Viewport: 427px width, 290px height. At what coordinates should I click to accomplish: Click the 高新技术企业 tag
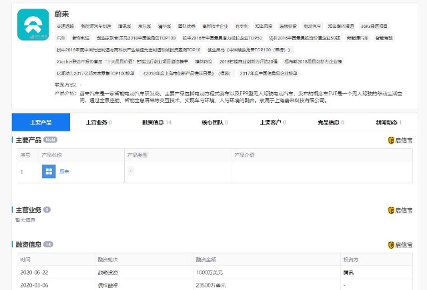pyautogui.click(x=215, y=26)
